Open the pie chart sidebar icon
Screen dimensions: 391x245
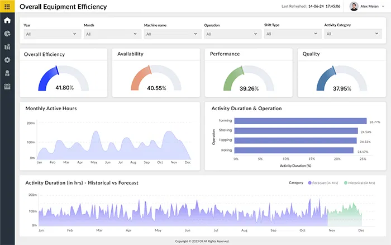pos(7,34)
